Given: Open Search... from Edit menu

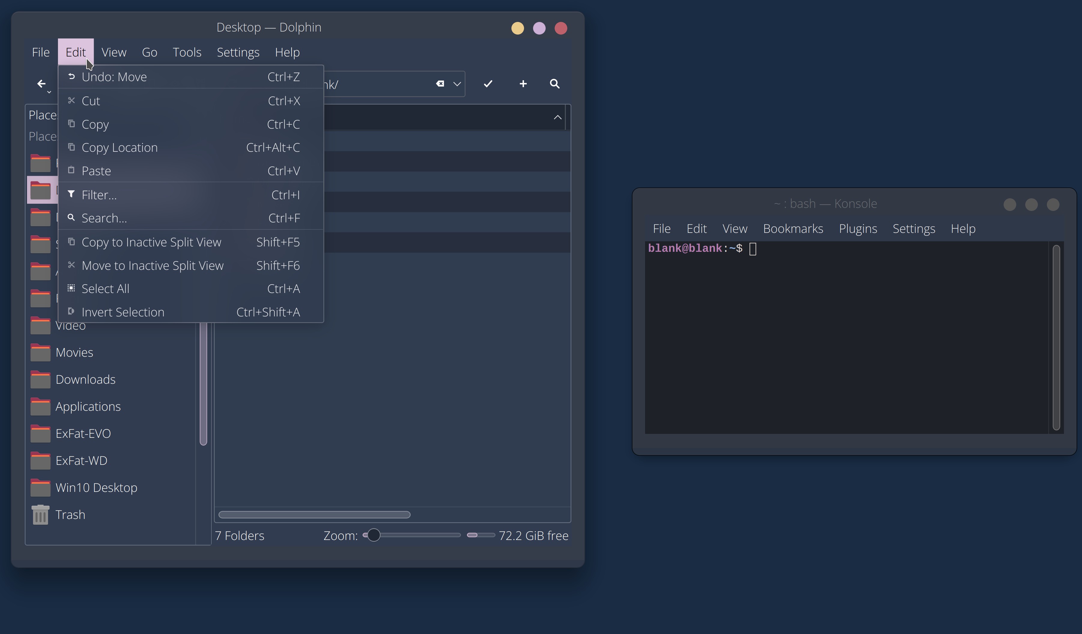Looking at the screenshot, I should 191,218.
